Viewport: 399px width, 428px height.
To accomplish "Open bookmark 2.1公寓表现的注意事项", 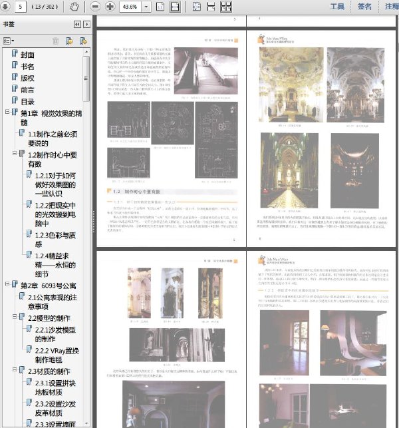I will [x=53, y=302].
